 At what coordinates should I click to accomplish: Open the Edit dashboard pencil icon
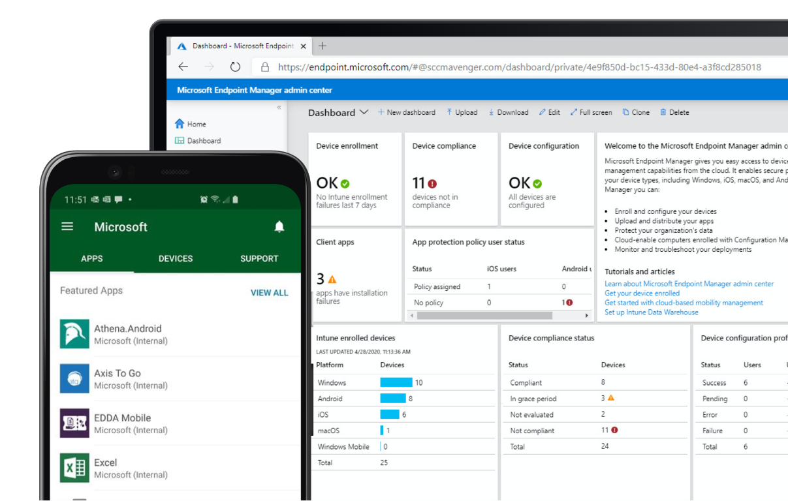549,112
